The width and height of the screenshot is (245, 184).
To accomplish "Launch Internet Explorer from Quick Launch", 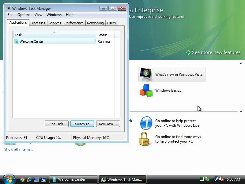I will pyautogui.click(x=29, y=179).
